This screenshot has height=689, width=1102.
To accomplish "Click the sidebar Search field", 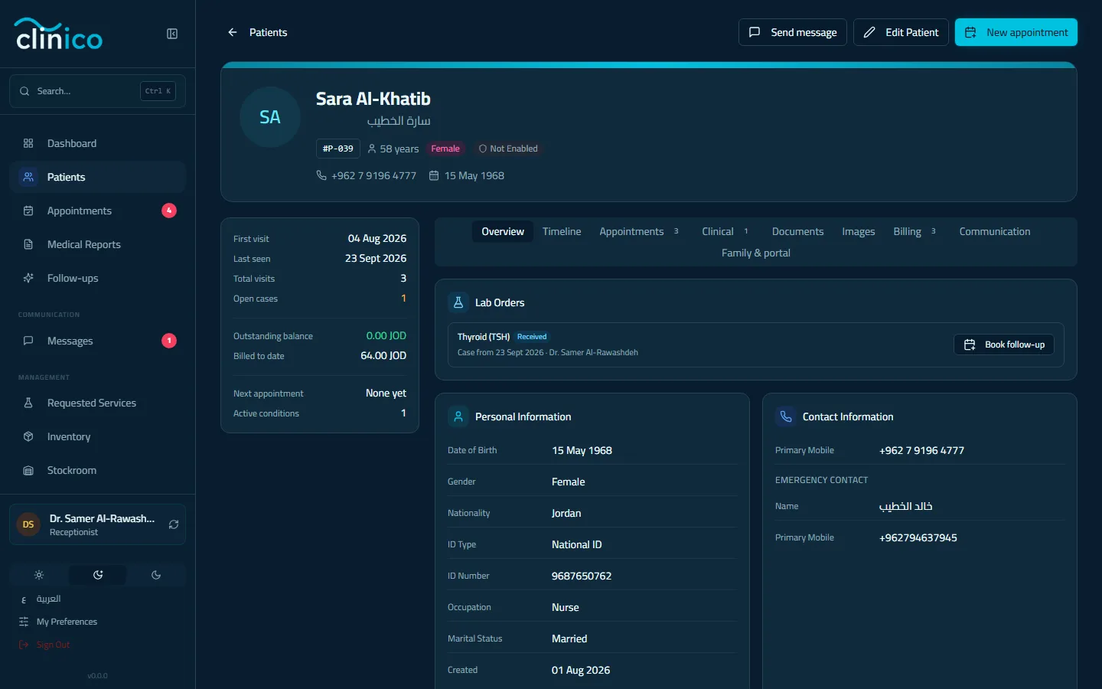I will (97, 91).
